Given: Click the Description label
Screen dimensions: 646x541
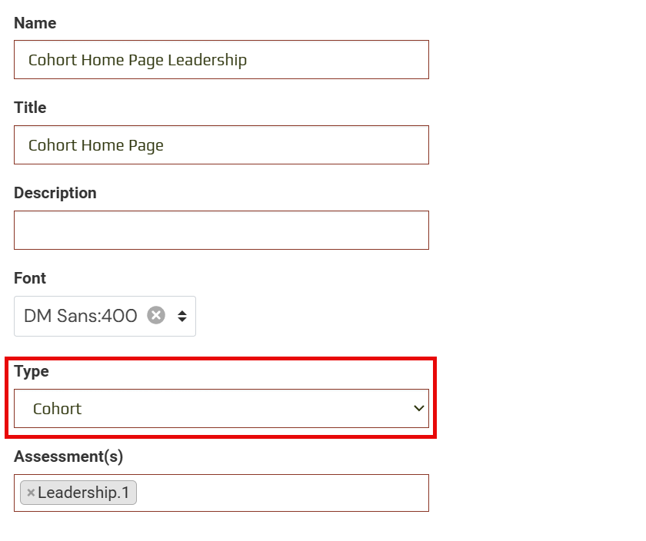Looking at the screenshot, I should click(x=55, y=193).
